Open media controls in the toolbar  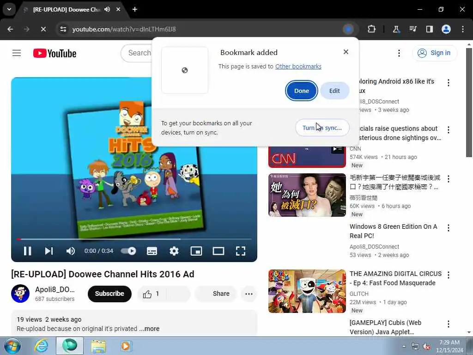click(412, 29)
